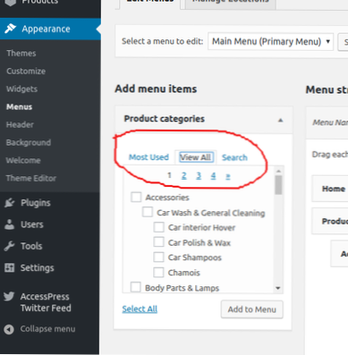The height and width of the screenshot is (355, 348).
Task: Click the Add to Menu button
Action: 252,309
